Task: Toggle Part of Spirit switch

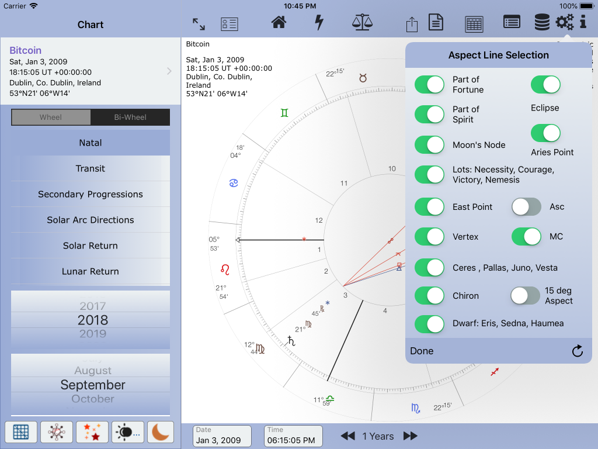Action: click(x=429, y=114)
